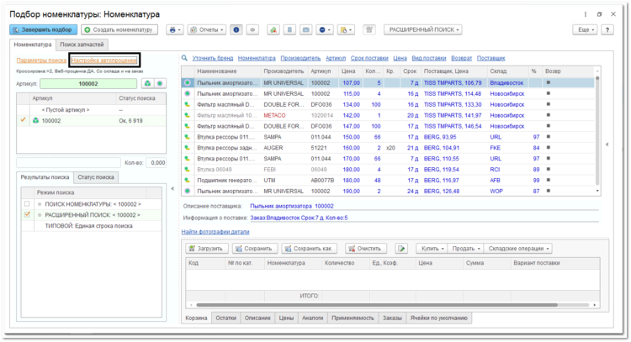Screen dimensions: 631x342
Task: Click the Завершить подбор button
Action: coord(43,29)
